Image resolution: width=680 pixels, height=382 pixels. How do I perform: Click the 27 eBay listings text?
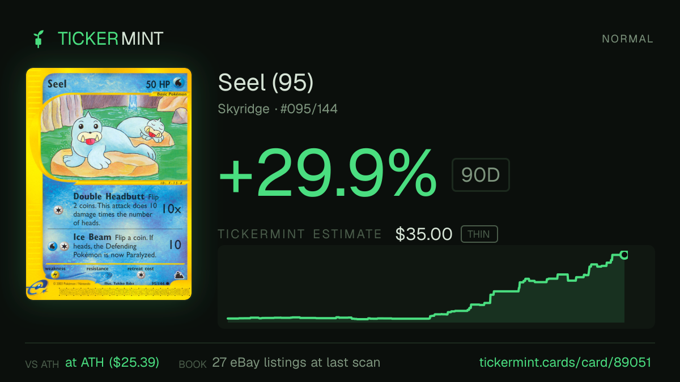coord(296,362)
